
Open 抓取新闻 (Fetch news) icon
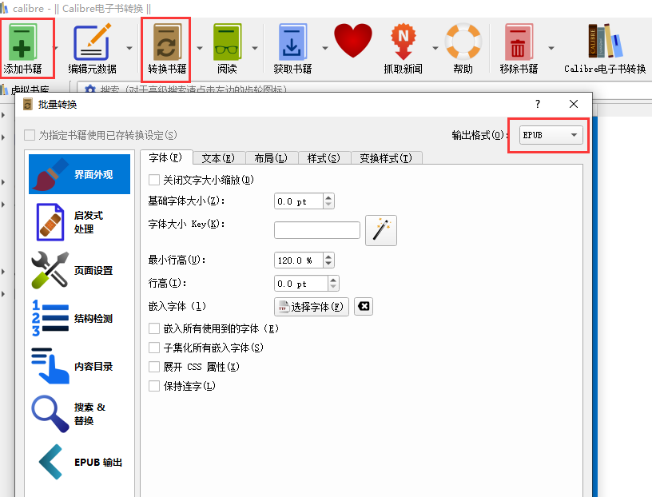click(403, 42)
